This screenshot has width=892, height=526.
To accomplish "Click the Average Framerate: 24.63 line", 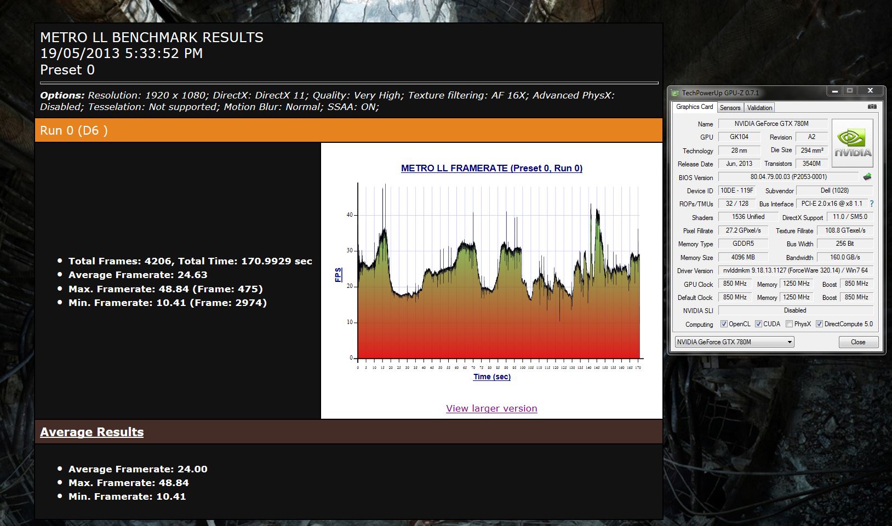I will click(138, 275).
